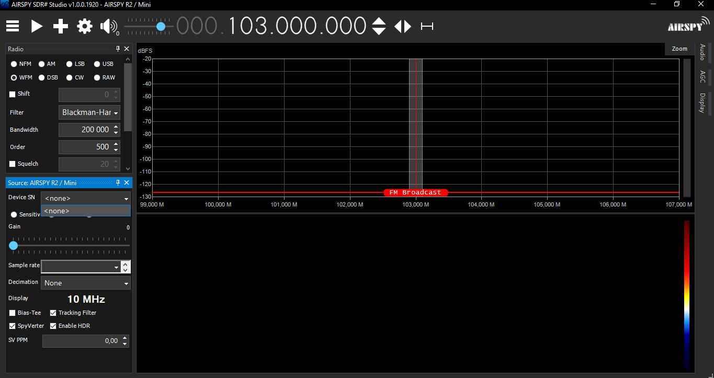This screenshot has width=714, height=378.
Task: Pin the Source AIRSPY panel
Action: click(x=118, y=182)
